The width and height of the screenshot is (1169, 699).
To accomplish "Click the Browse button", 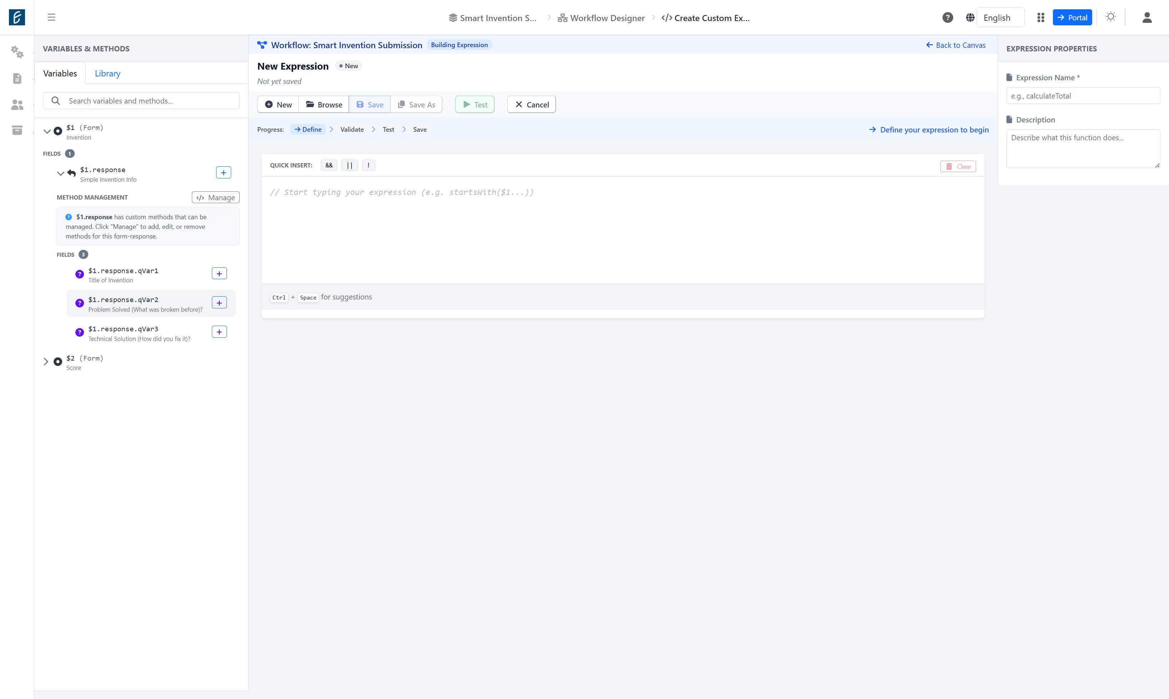I will click(x=324, y=105).
